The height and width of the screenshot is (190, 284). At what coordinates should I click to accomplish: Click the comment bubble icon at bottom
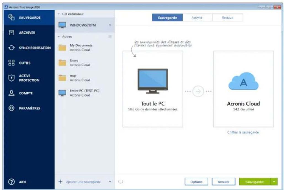pos(121,182)
